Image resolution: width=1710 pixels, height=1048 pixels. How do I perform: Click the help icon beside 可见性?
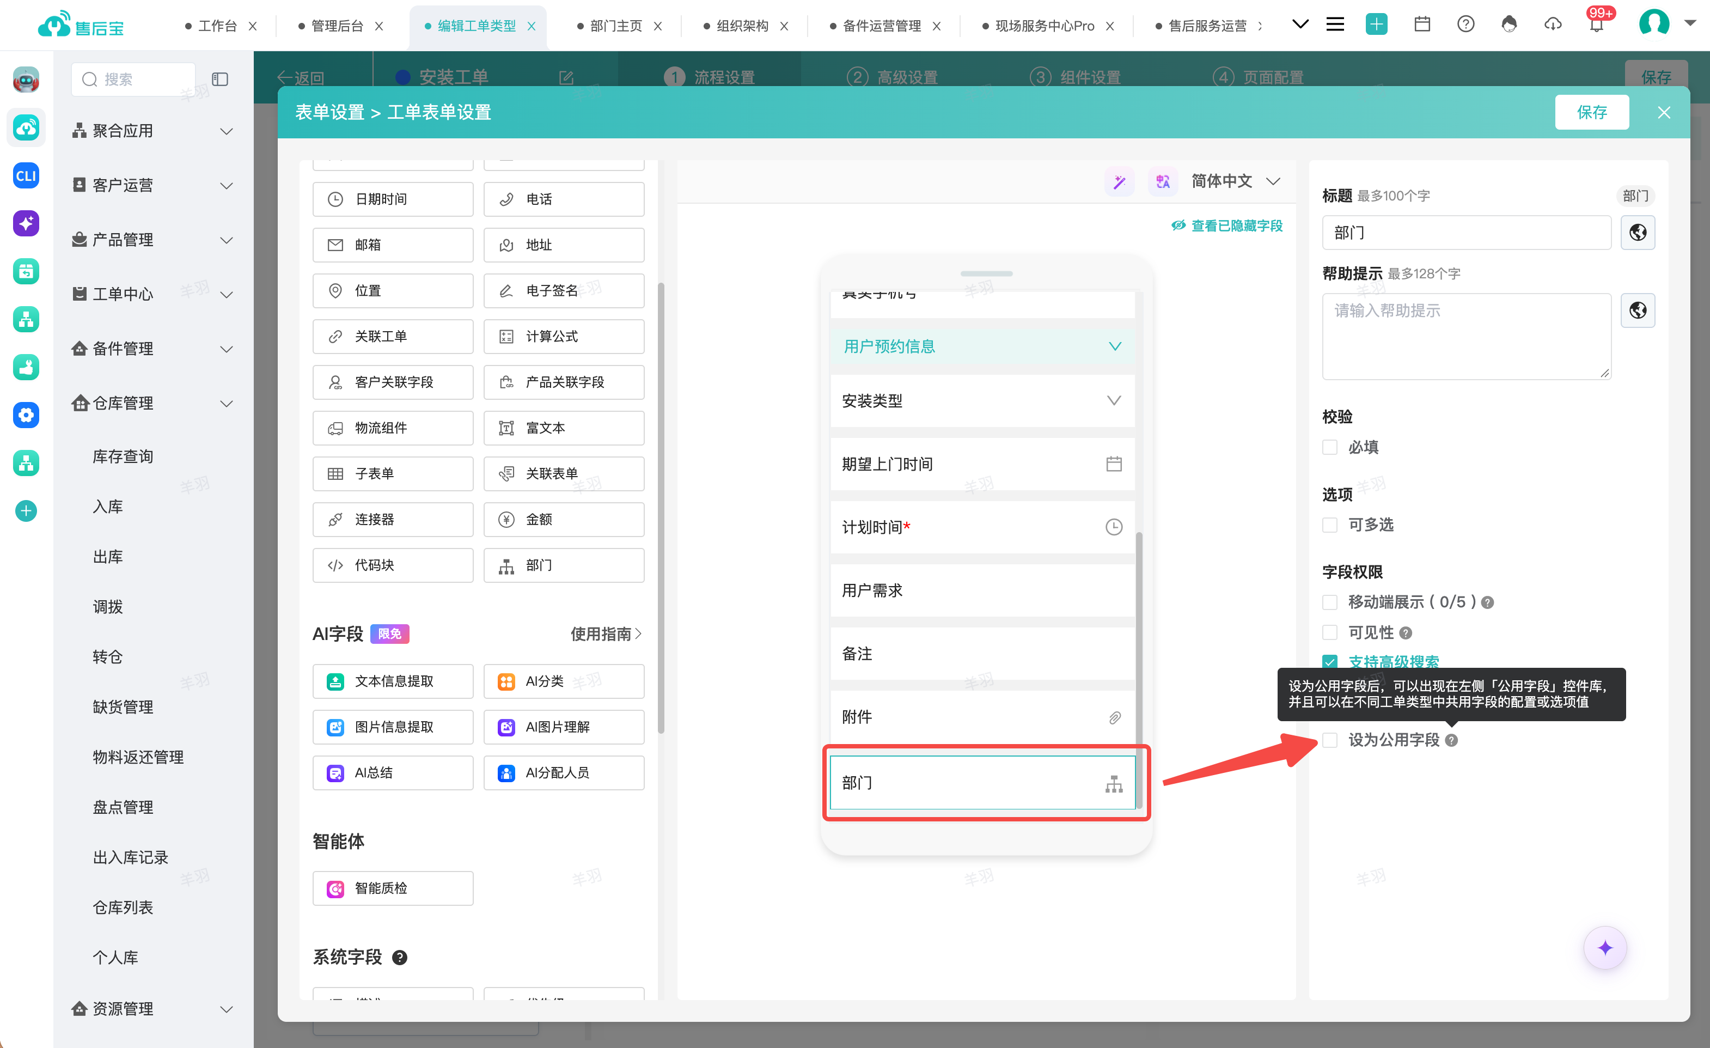click(1406, 633)
